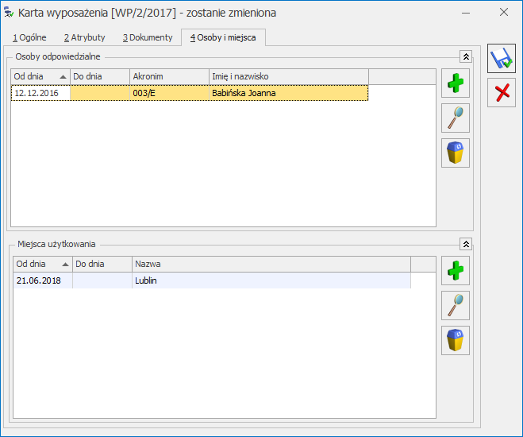Go to the 3 Dokumenty tab

point(147,37)
